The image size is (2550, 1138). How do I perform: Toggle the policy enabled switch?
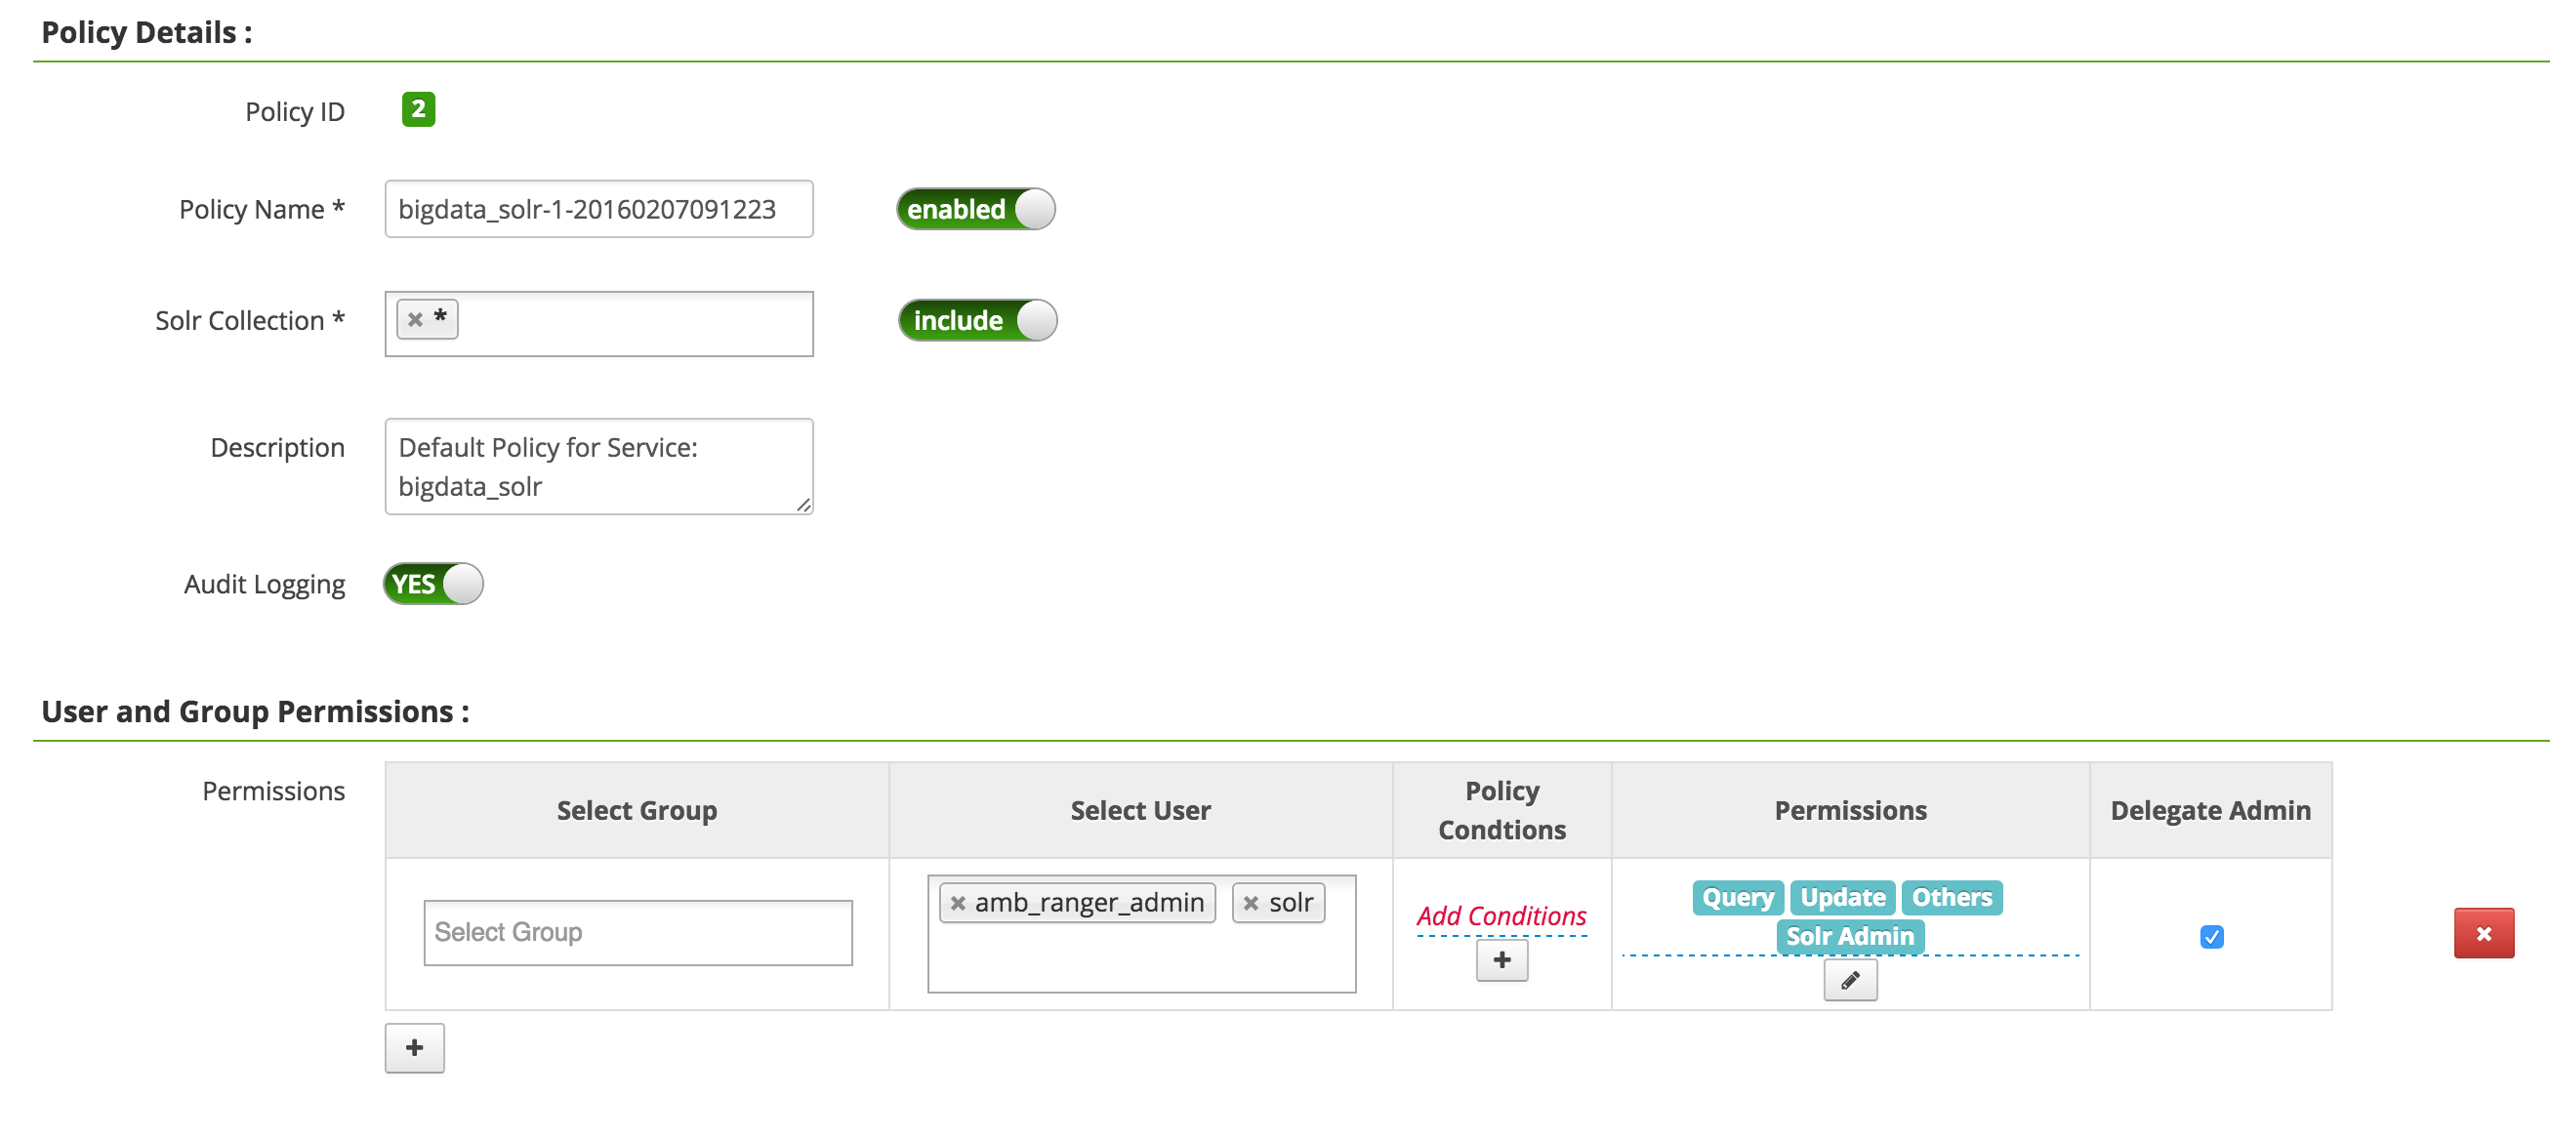[975, 209]
